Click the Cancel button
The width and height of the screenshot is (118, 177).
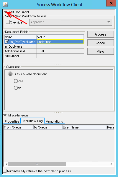100,43
